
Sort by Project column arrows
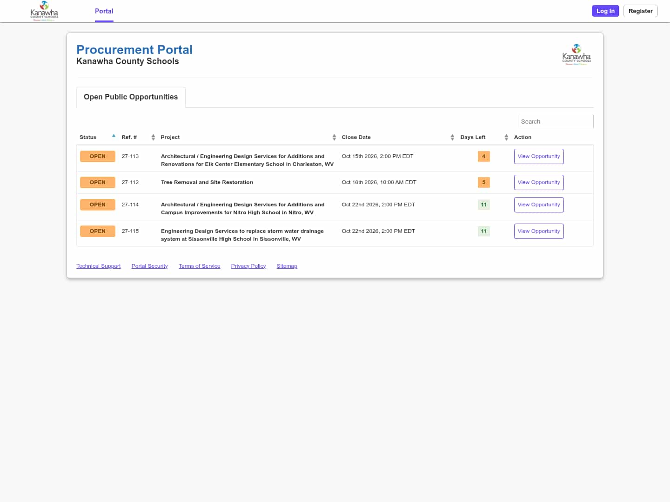[x=334, y=137]
